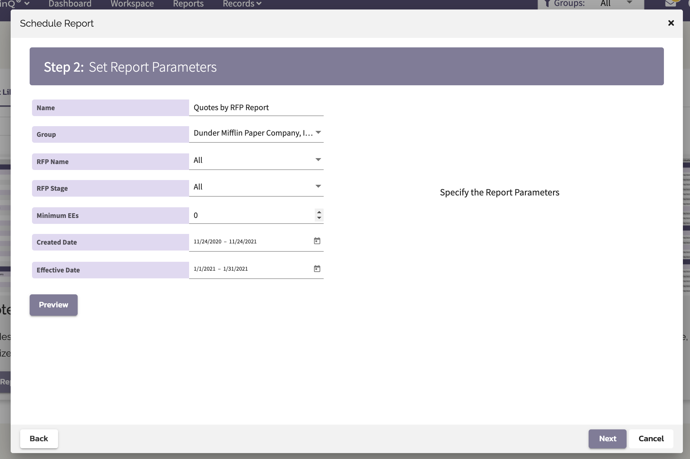Click the 'Group' field label
The height and width of the screenshot is (459, 690).
tap(46, 134)
